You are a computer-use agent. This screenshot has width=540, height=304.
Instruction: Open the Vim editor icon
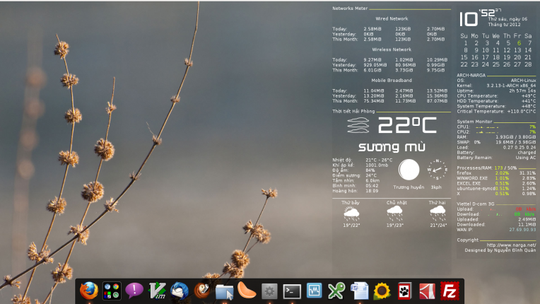[x=156, y=291]
